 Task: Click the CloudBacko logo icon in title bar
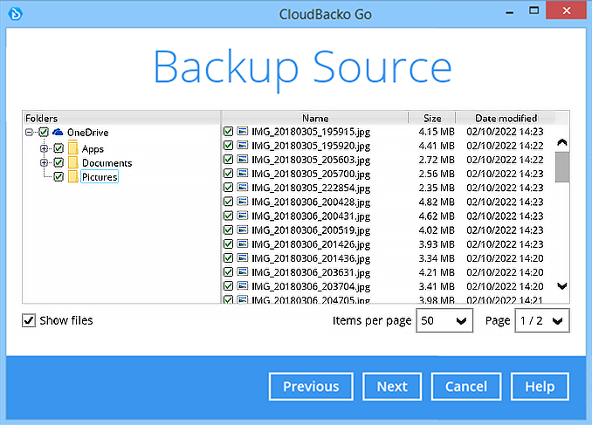tap(16, 14)
